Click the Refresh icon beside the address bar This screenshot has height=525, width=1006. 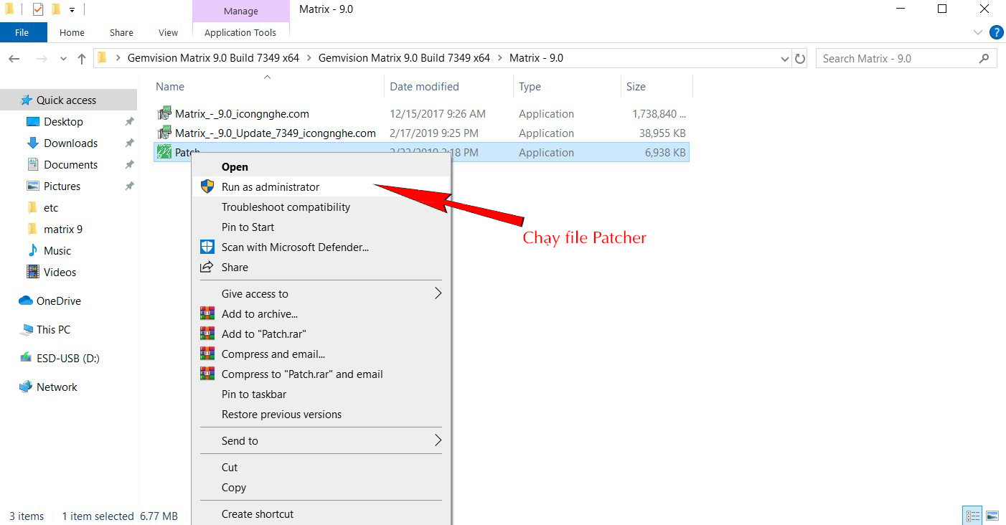point(801,59)
